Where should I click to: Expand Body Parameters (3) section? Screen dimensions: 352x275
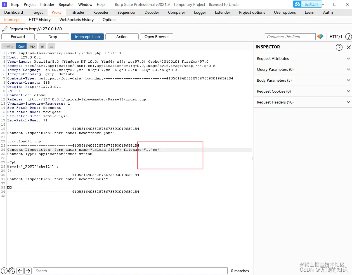[303, 80]
